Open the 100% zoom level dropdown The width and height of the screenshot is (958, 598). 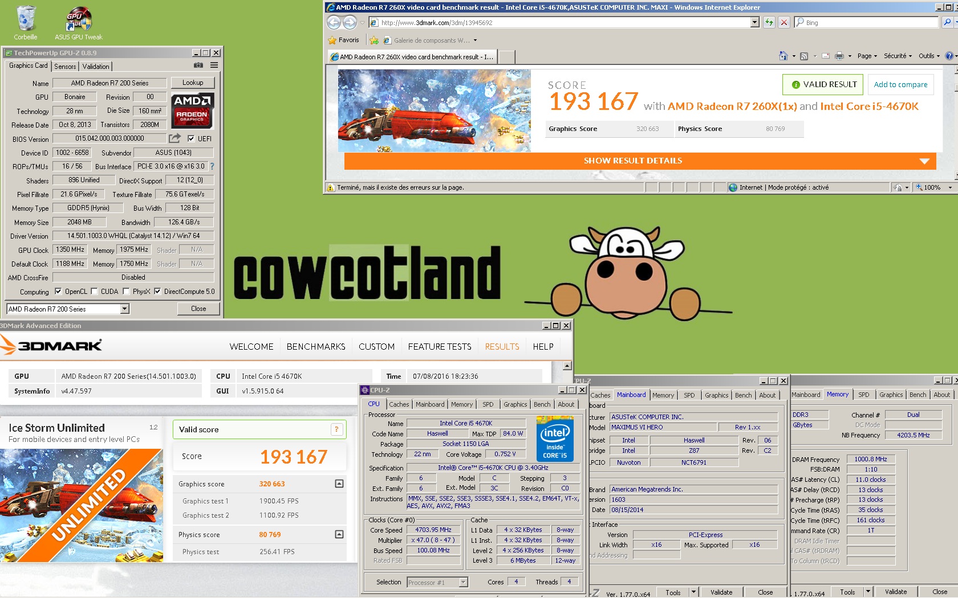pyautogui.click(x=950, y=187)
